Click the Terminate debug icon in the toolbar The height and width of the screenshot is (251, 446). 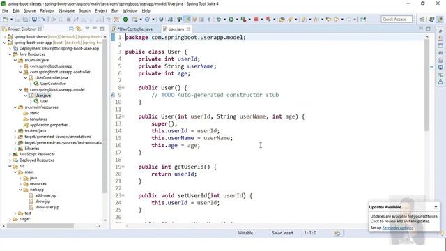point(68,20)
